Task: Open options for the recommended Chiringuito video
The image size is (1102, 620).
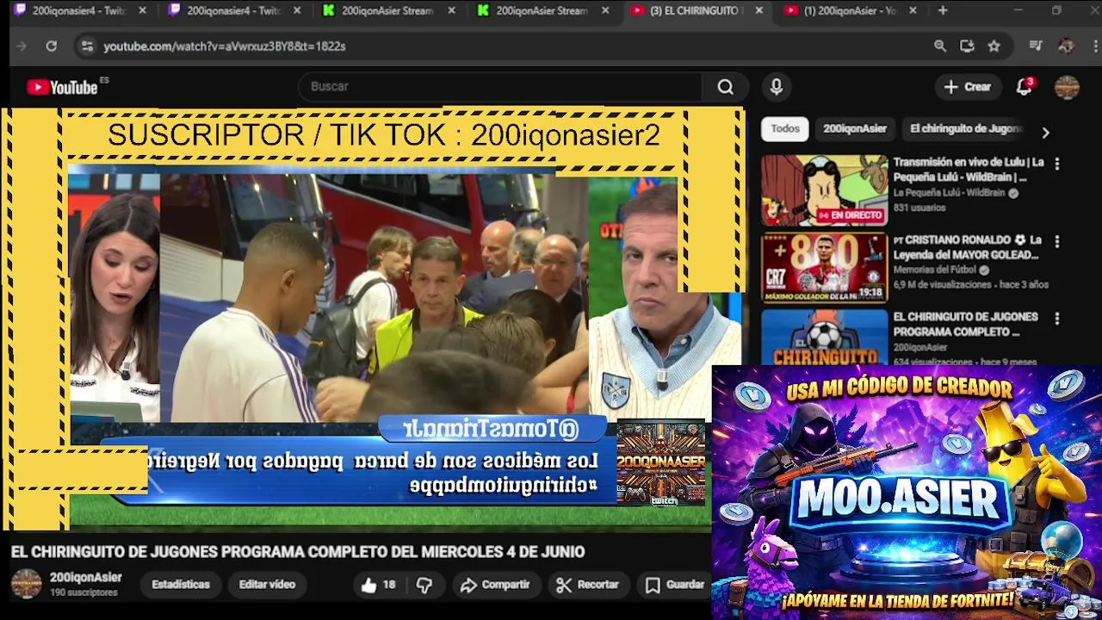Action: [x=1057, y=319]
